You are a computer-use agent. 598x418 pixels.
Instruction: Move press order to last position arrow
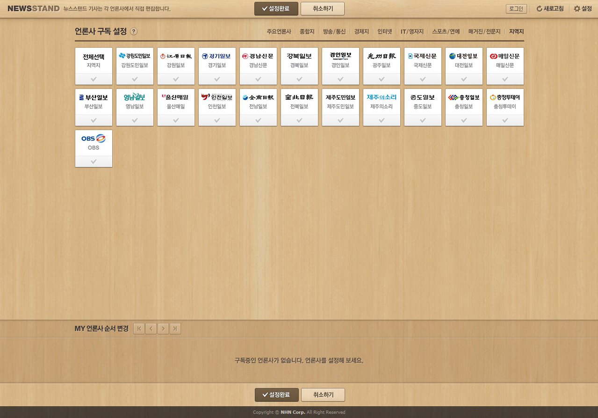tap(175, 329)
